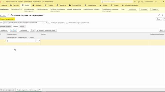Open the 'Отчеты' section in top menu
Image resolution: width=165 pixels, height=92 pixels.
tap(103, 5)
